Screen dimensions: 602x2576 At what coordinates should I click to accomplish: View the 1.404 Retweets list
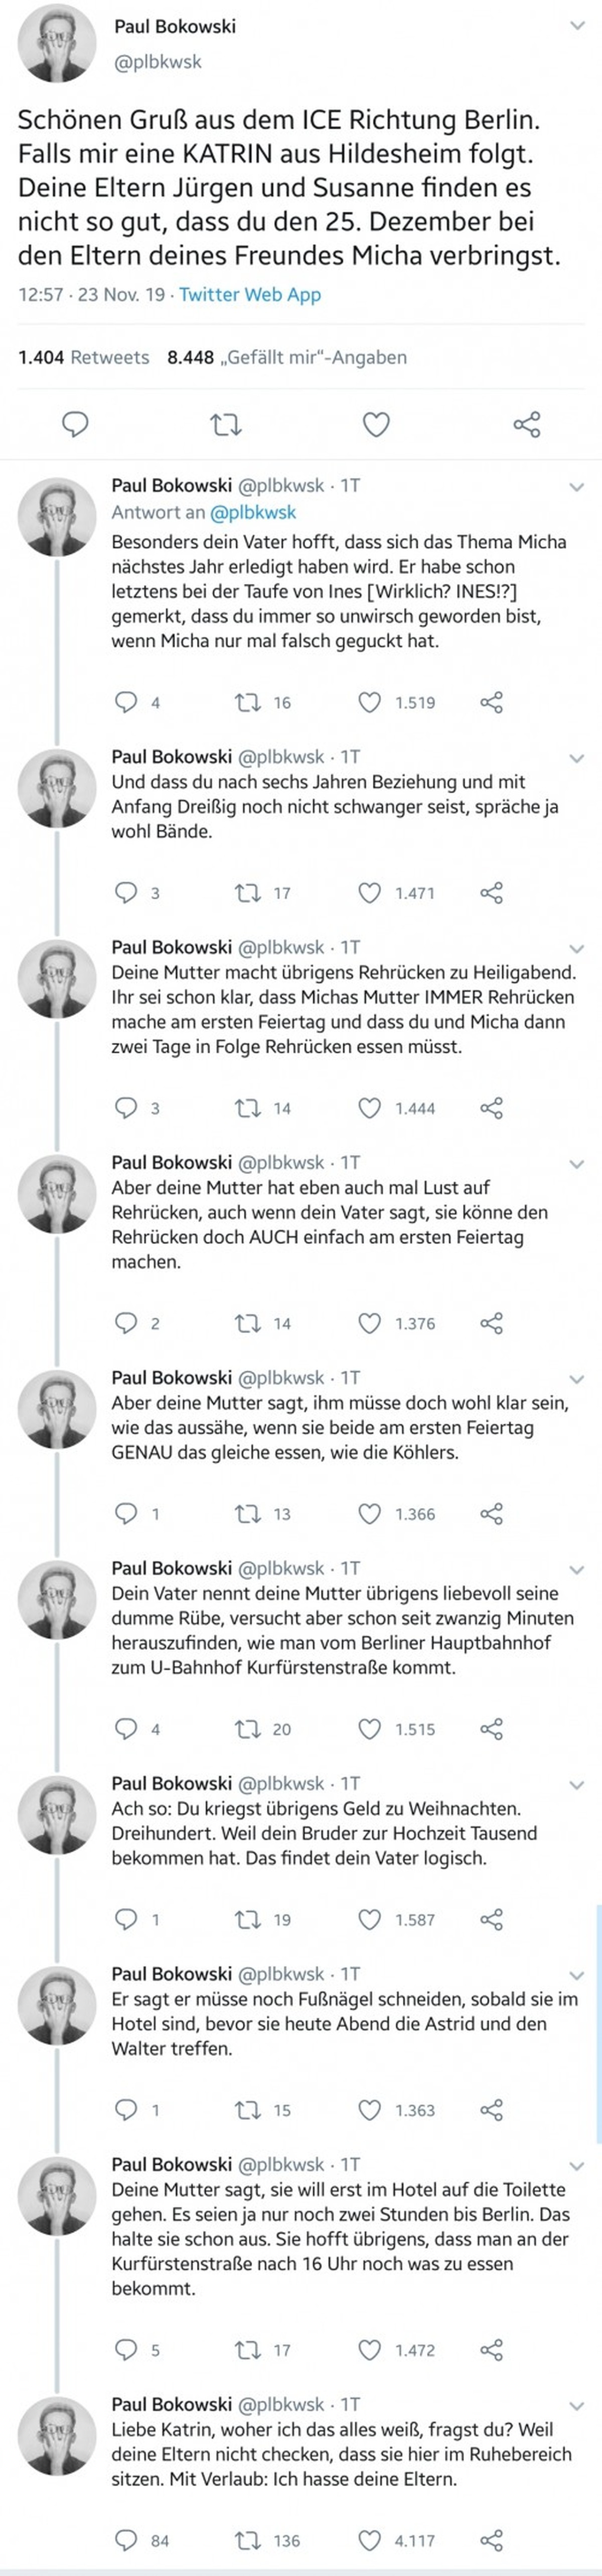click(83, 357)
